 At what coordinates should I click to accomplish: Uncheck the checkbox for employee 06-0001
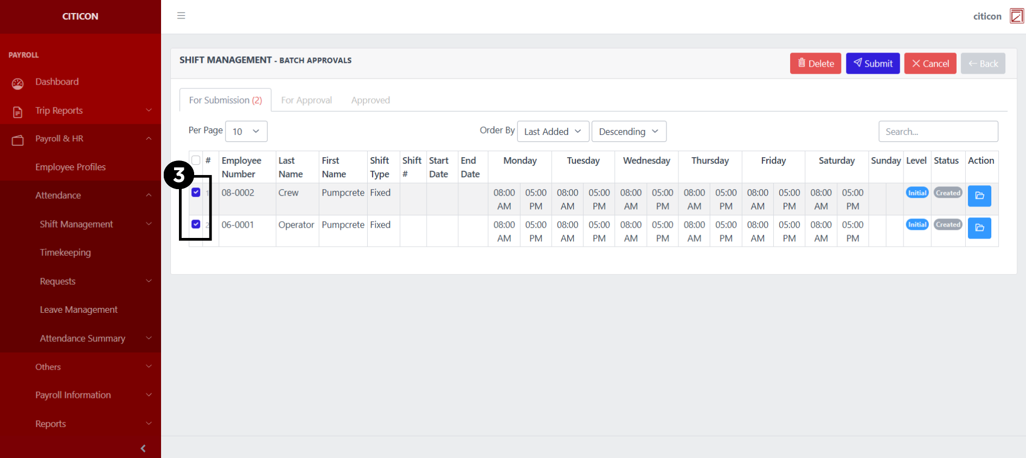(196, 224)
